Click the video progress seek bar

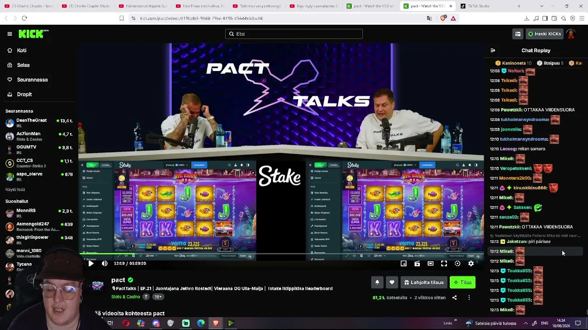pos(281,253)
